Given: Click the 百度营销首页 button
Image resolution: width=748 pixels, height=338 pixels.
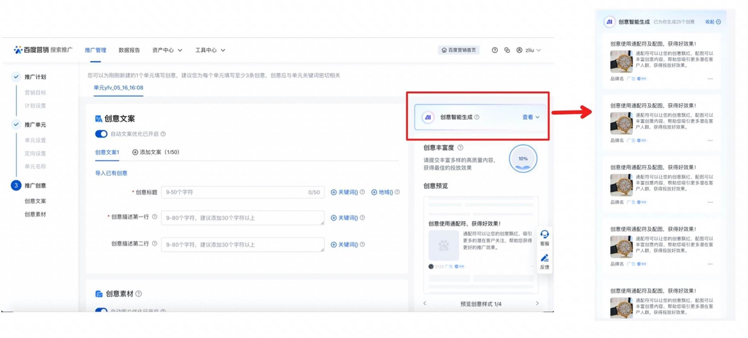Looking at the screenshot, I should pos(459,50).
